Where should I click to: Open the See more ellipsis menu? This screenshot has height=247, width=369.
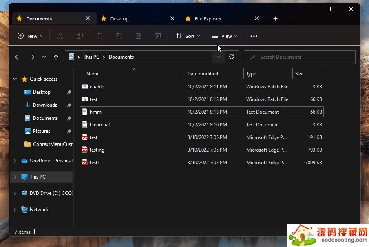(x=254, y=36)
